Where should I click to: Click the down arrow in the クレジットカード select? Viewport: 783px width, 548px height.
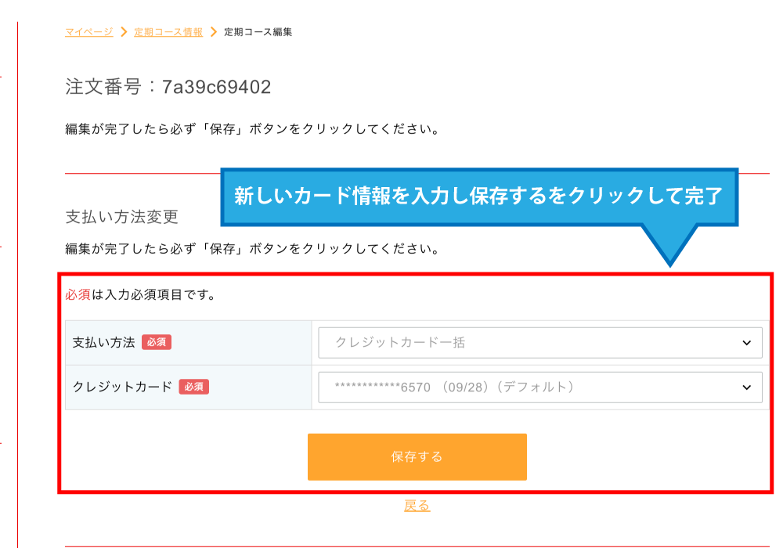coord(745,387)
